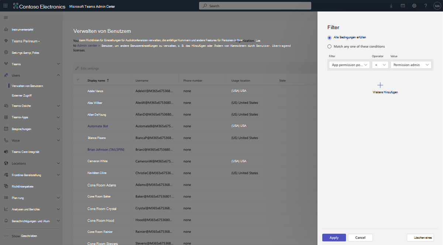Open the '=' operator dropdown
This screenshot has height=245, width=443.
(x=380, y=65)
